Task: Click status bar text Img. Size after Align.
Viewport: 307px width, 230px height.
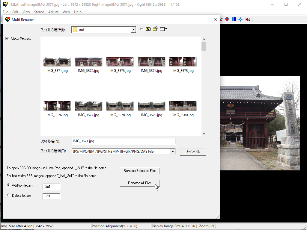Action: [27, 226]
